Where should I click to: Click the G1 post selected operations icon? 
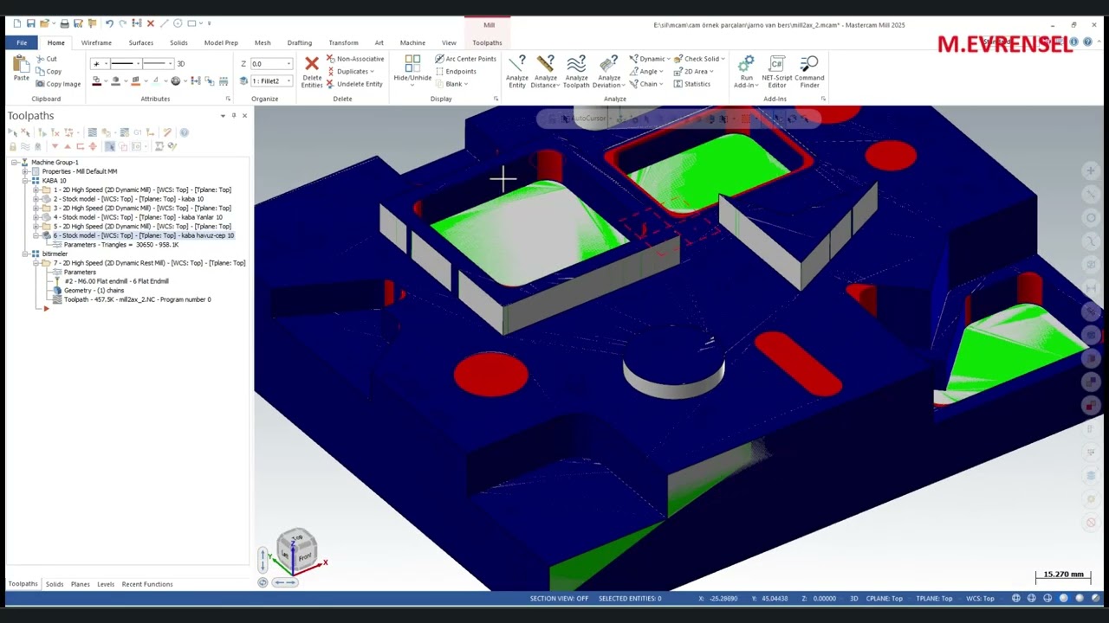[x=138, y=132]
